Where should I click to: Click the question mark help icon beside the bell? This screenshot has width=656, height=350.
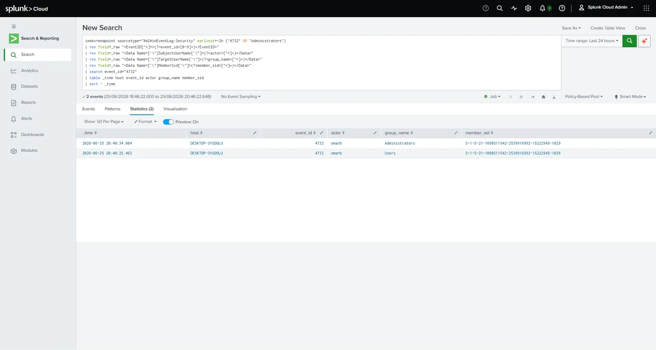pyautogui.click(x=562, y=8)
